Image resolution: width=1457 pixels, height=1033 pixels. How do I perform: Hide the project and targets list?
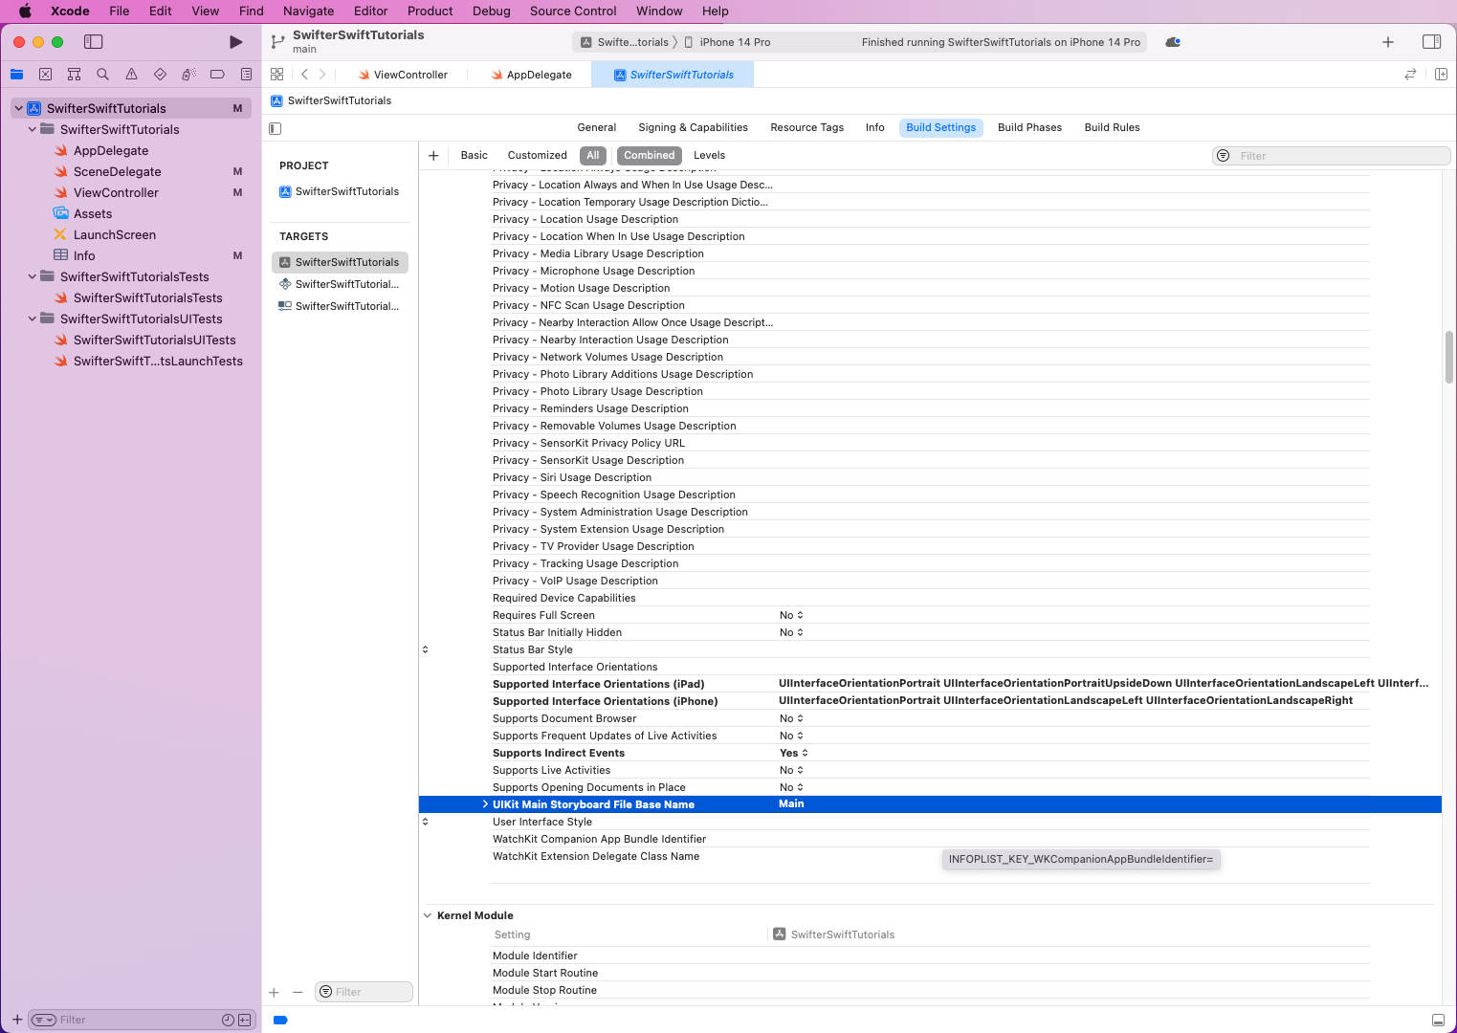[276, 128]
